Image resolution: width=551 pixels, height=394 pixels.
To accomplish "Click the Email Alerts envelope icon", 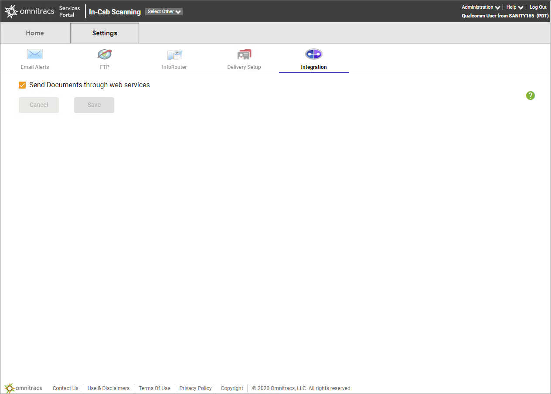I will (35, 55).
